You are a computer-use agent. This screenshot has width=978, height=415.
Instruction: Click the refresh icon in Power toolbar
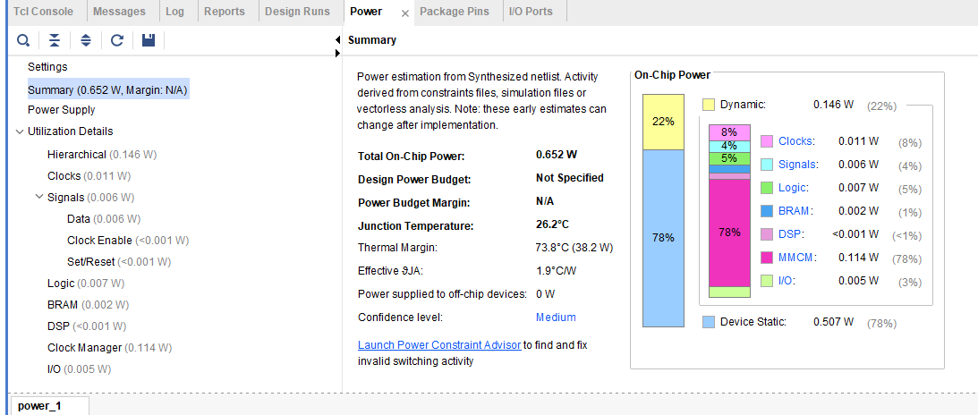pyautogui.click(x=117, y=40)
